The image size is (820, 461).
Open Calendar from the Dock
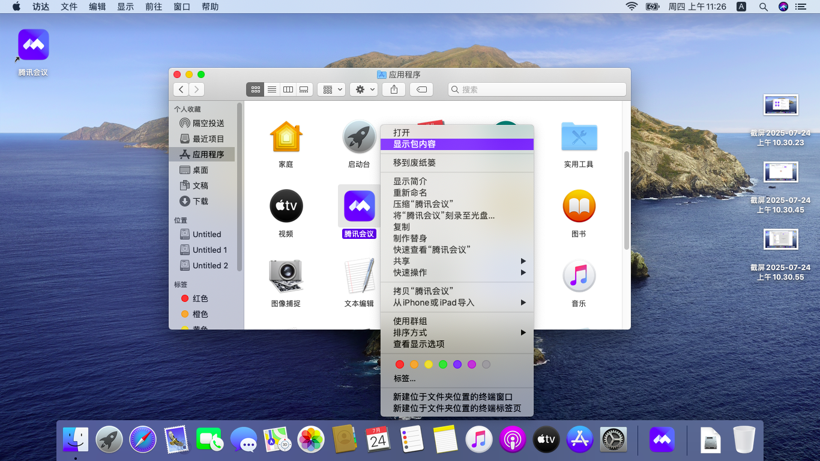point(378,440)
